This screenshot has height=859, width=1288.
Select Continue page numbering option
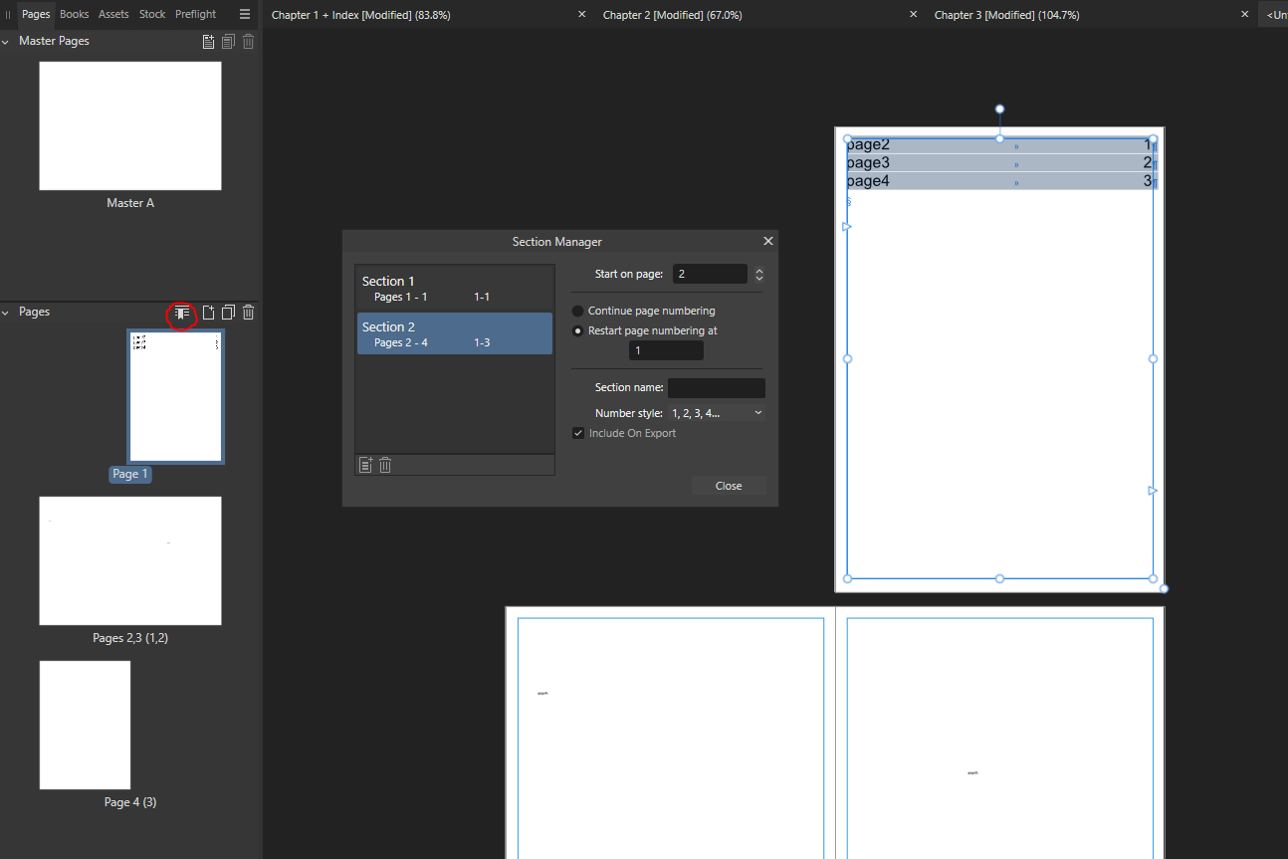(577, 312)
